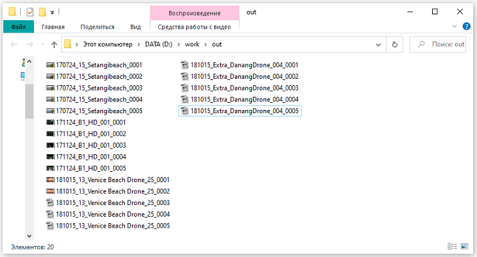Click the video file icon of Venice Beach Drone_25_0005
Image resolution: width=477 pixels, height=257 pixels.
[50, 226]
